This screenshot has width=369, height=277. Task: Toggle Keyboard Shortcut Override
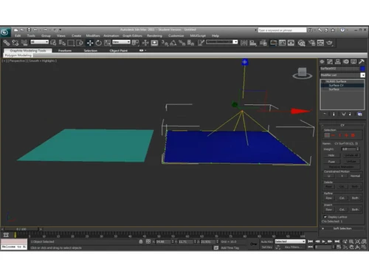154,43
